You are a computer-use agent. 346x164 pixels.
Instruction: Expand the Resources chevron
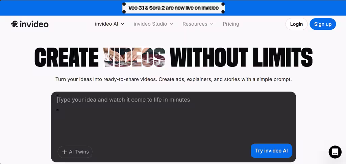212,24
